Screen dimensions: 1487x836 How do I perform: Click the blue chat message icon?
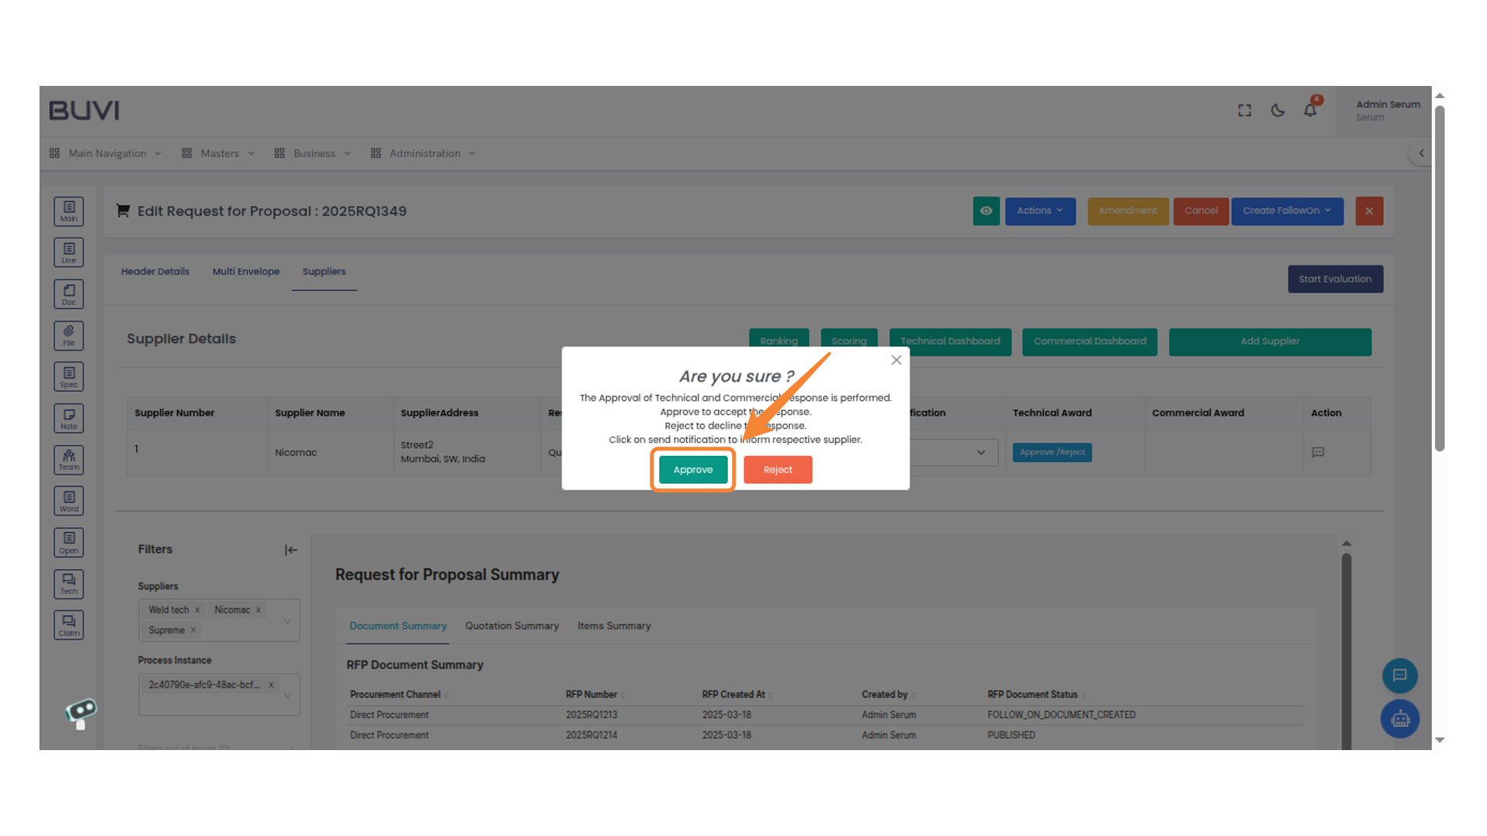(x=1399, y=675)
